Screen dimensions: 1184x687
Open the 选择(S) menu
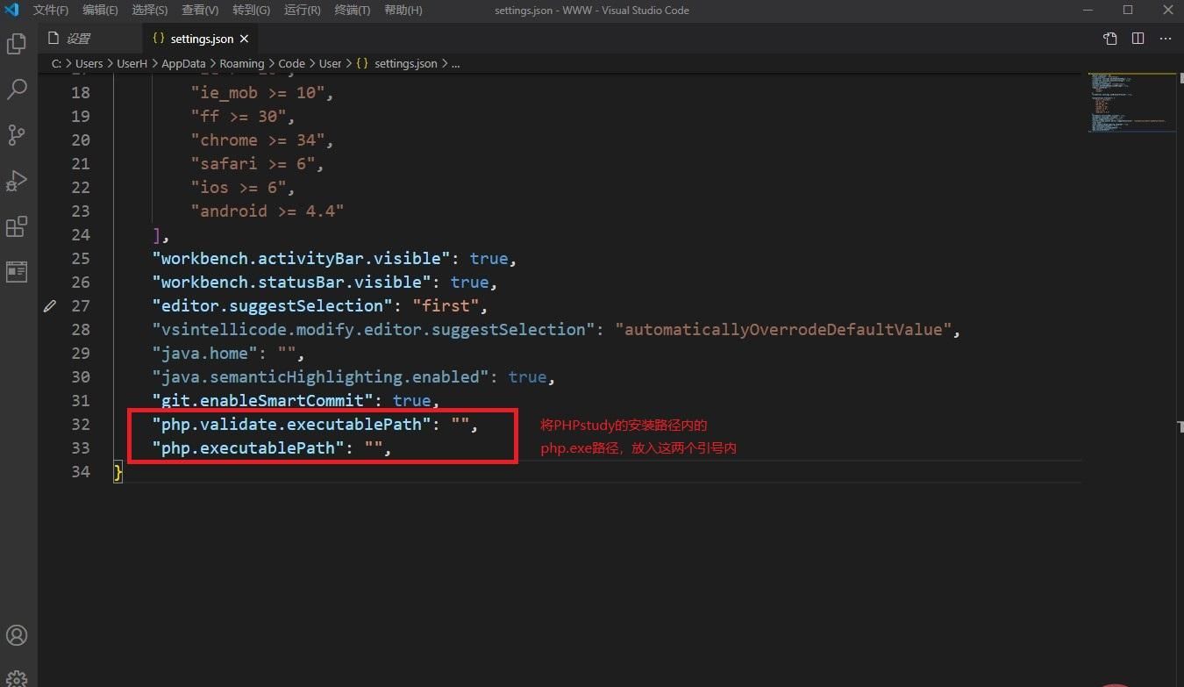tap(150, 10)
